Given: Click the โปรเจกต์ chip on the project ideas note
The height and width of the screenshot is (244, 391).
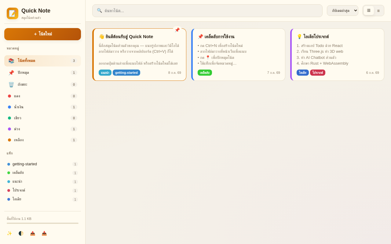Looking at the screenshot, I should (x=318, y=73).
